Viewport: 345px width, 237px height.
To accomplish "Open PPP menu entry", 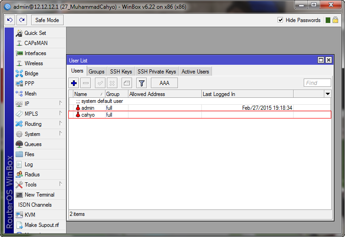I will tap(40, 84).
